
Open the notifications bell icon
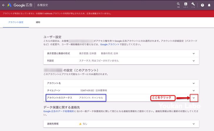click(x=209, y=5)
